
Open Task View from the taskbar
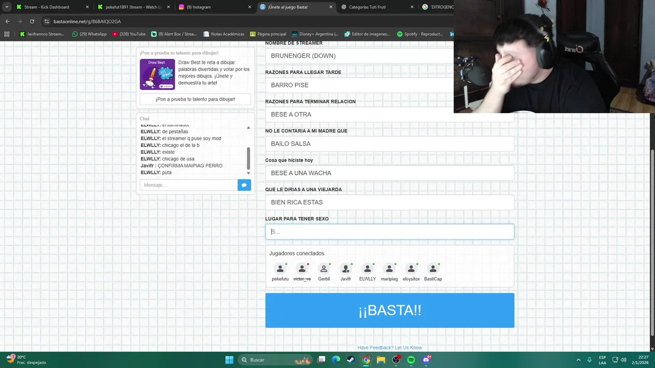click(321, 360)
